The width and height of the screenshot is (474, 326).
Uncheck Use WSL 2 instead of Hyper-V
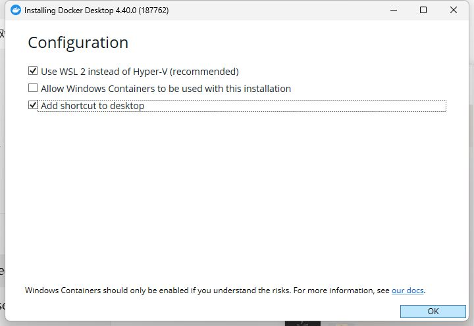pos(33,71)
